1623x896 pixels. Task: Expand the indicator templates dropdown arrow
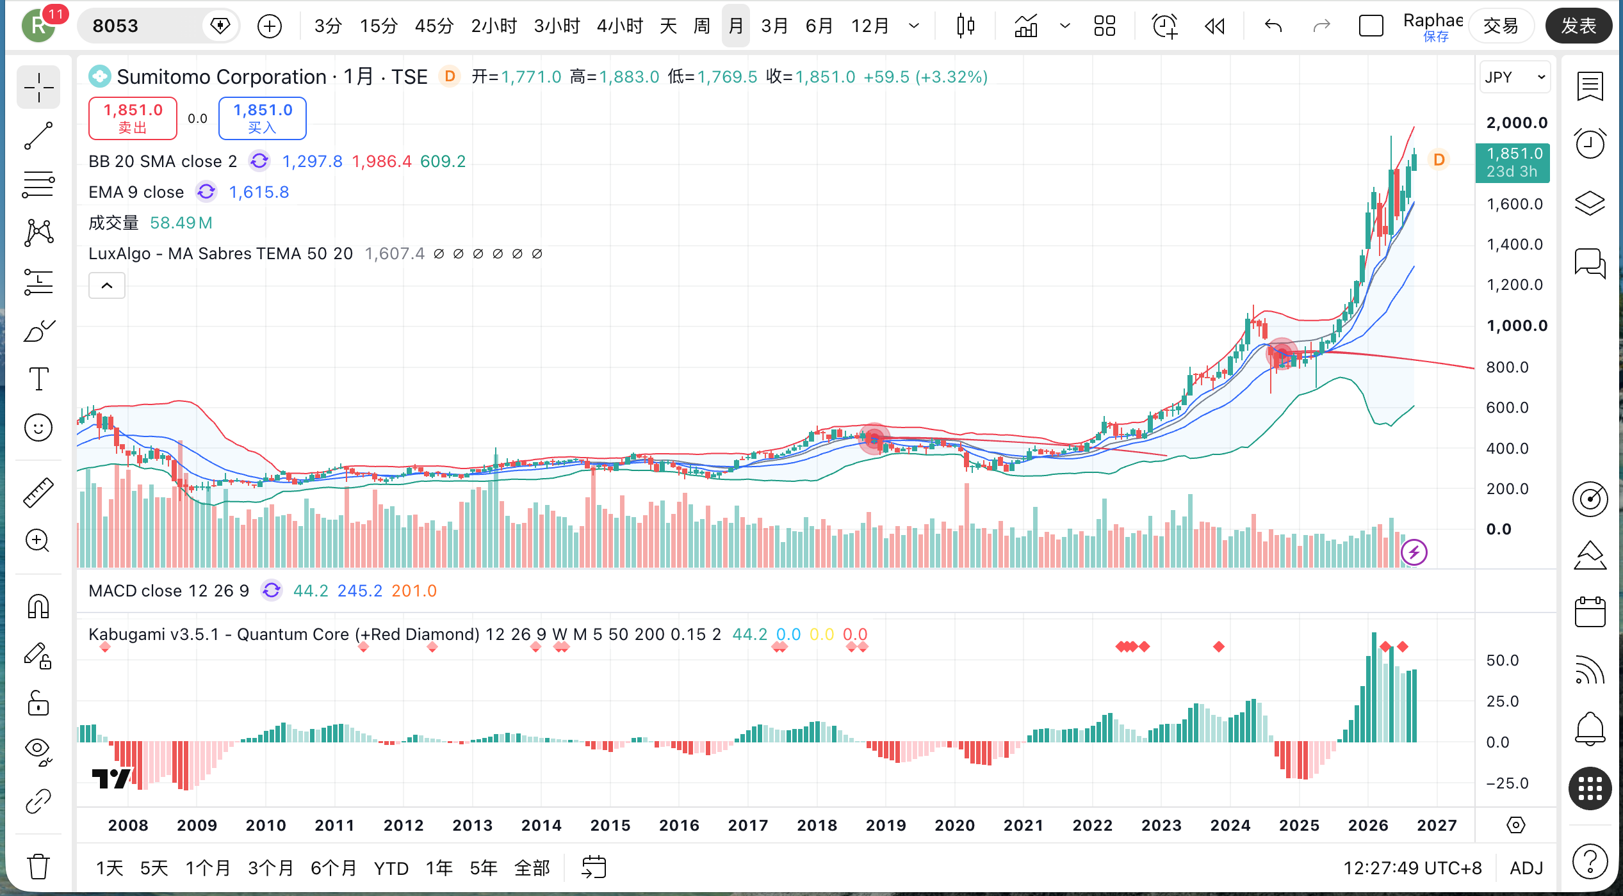[1065, 26]
